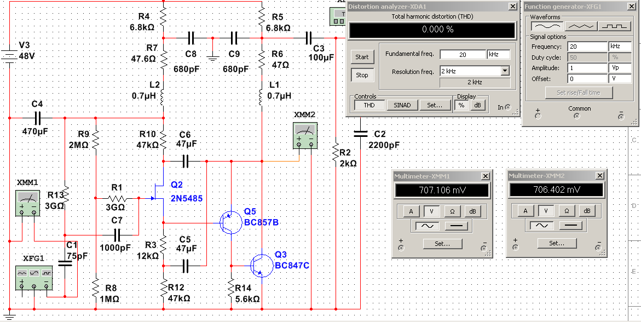Screen dimensions: 641x322
Task: Click the XMM2 multimeter instrument icon
Action: tap(305, 135)
